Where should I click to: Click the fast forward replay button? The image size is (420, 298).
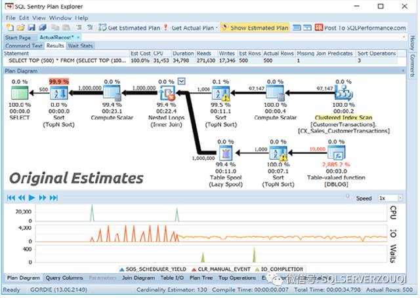(43, 198)
